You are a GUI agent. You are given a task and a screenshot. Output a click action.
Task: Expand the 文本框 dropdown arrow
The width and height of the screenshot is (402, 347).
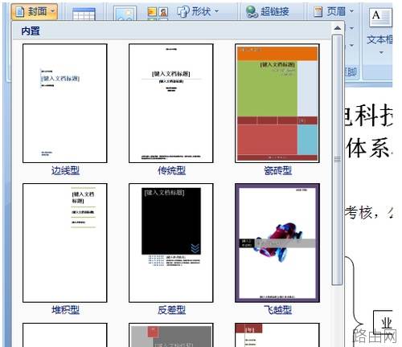[x=381, y=52]
